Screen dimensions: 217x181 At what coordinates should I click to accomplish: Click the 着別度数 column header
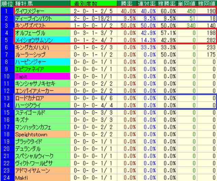point(94,4)
